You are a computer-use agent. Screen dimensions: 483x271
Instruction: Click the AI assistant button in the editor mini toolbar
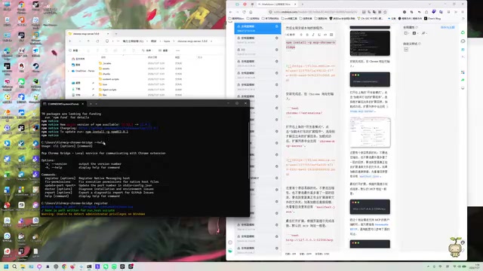[x=291, y=35]
